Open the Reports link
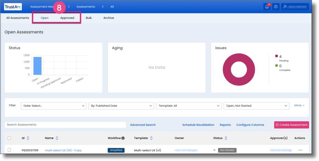Viewport: 319px width, 161px height. (225, 125)
